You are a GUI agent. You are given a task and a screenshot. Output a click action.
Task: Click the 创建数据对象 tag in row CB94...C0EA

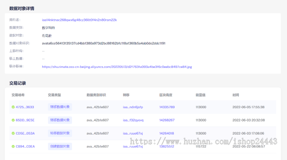pyautogui.click(x=60, y=147)
